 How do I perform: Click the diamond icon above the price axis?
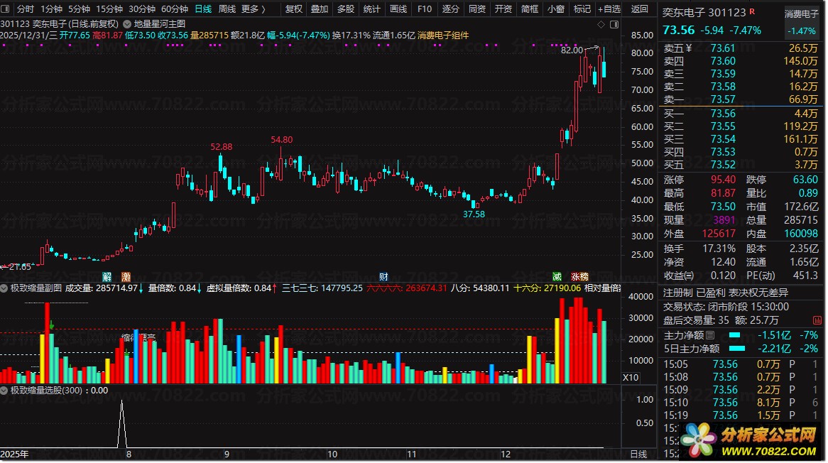(601, 24)
